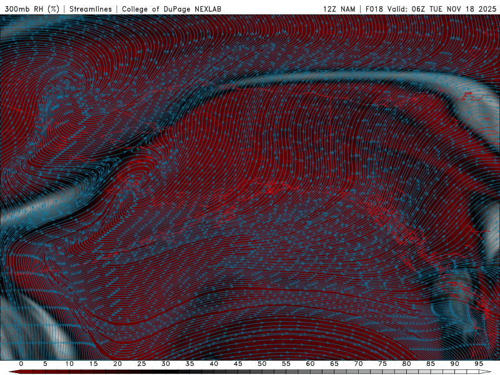This screenshot has height=375, width=500.
Task: Click the 35 value on humidity scale
Action: pyautogui.click(x=190, y=364)
